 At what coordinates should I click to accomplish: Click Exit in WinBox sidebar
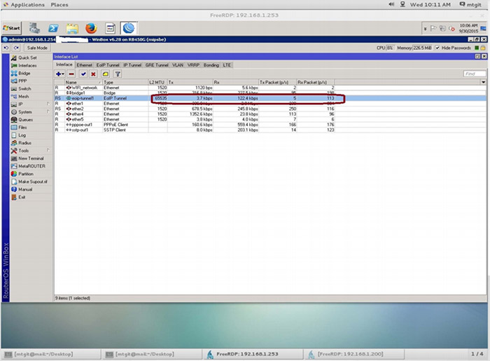point(22,197)
